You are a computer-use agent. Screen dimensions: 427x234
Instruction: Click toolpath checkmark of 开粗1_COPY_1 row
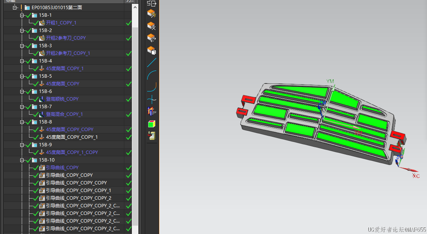[x=128, y=23]
